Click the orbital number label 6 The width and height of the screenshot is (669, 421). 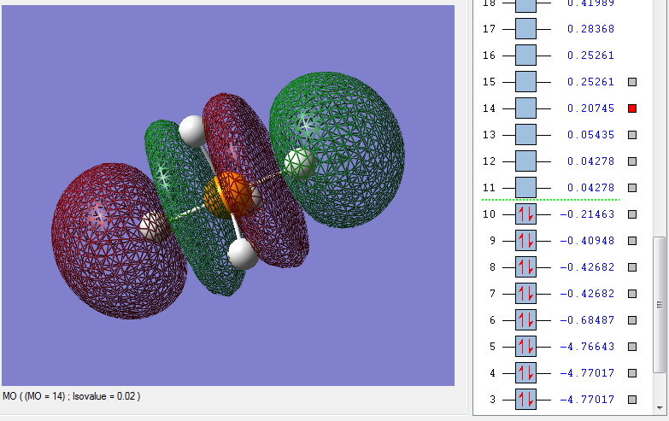(x=492, y=320)
